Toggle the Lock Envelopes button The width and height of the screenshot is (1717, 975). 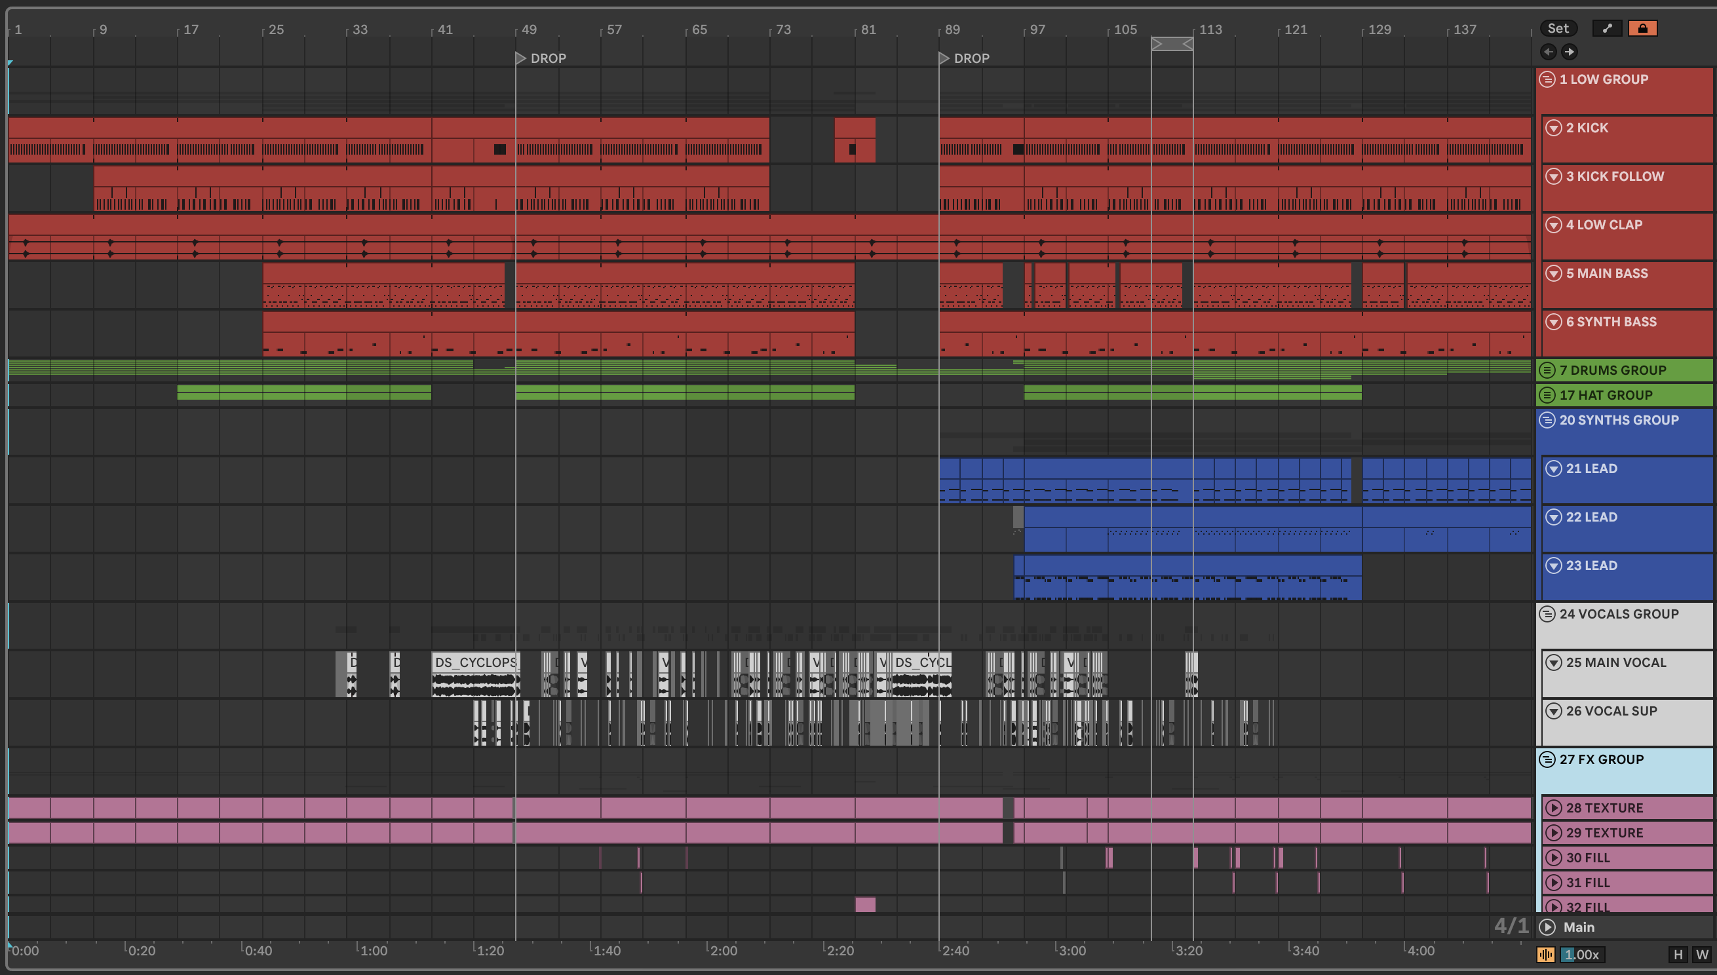[1642, 28]
